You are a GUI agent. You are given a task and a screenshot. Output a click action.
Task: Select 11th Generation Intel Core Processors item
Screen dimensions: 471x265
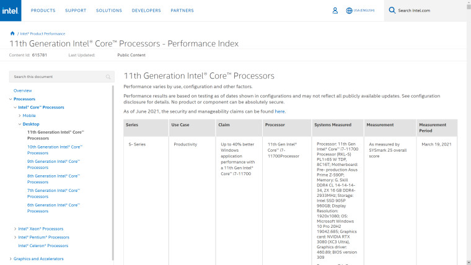56,135
